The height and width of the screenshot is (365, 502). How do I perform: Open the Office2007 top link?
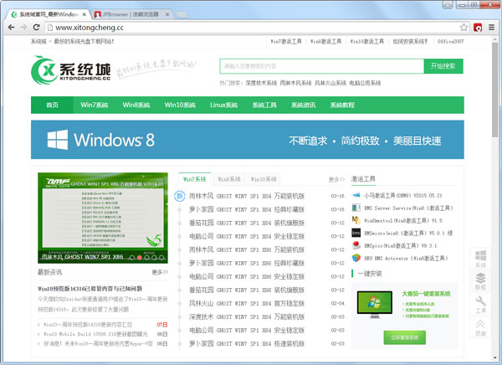point(450,42)
